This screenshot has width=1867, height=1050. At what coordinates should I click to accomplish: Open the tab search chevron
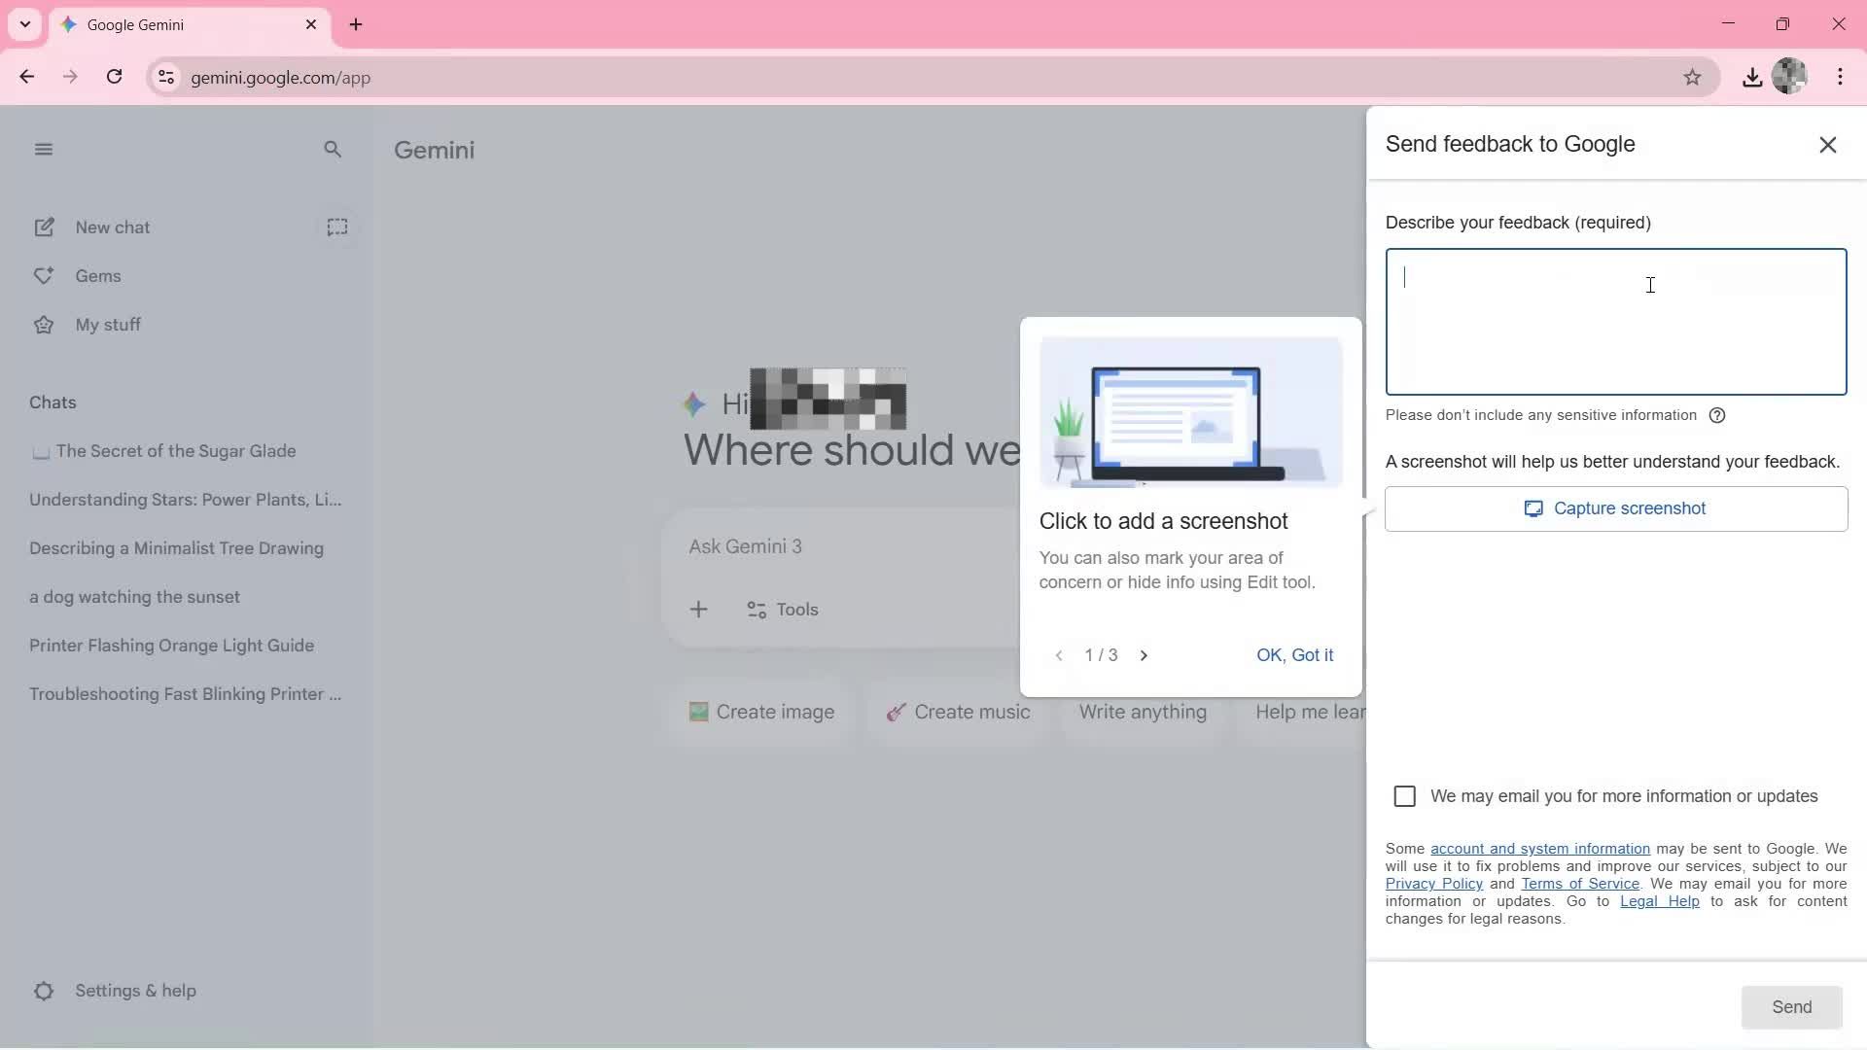tap(24, 24)
